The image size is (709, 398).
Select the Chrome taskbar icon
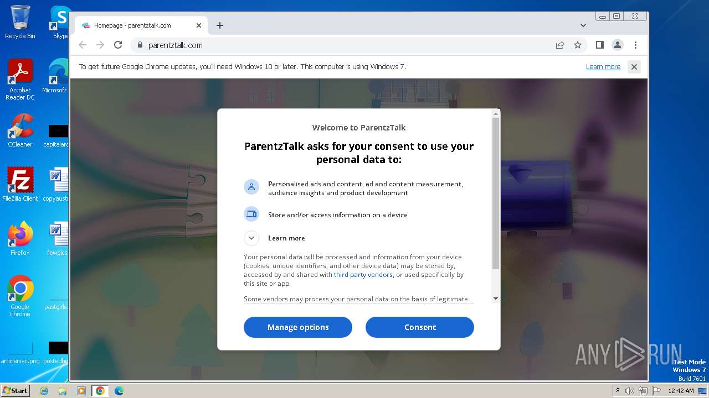(100, 391)
